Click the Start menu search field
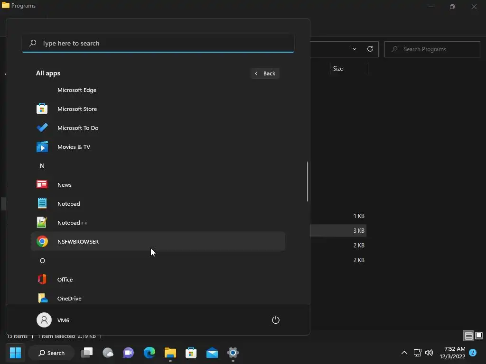Image resolution: width=486 pixels, height=364 pixels. pos(158,43)
